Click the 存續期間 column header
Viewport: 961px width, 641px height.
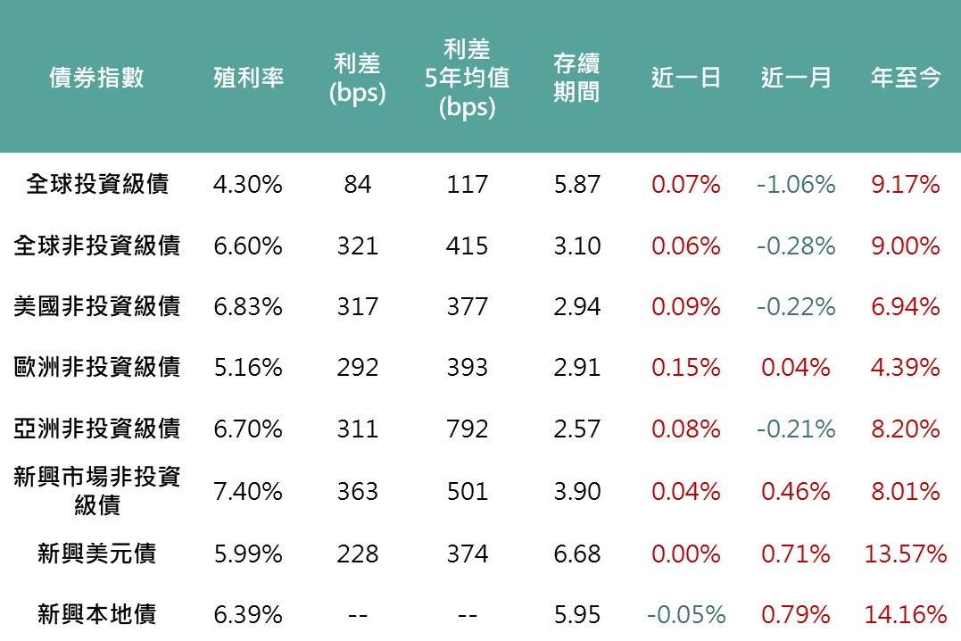(x=576, y=78)
